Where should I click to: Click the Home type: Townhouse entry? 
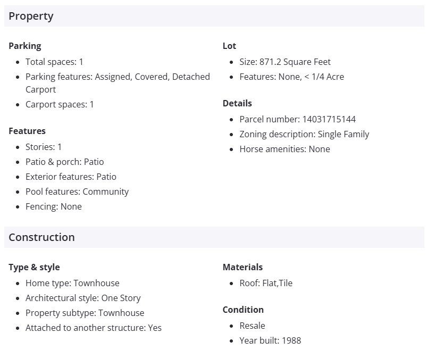click(72, 283)
